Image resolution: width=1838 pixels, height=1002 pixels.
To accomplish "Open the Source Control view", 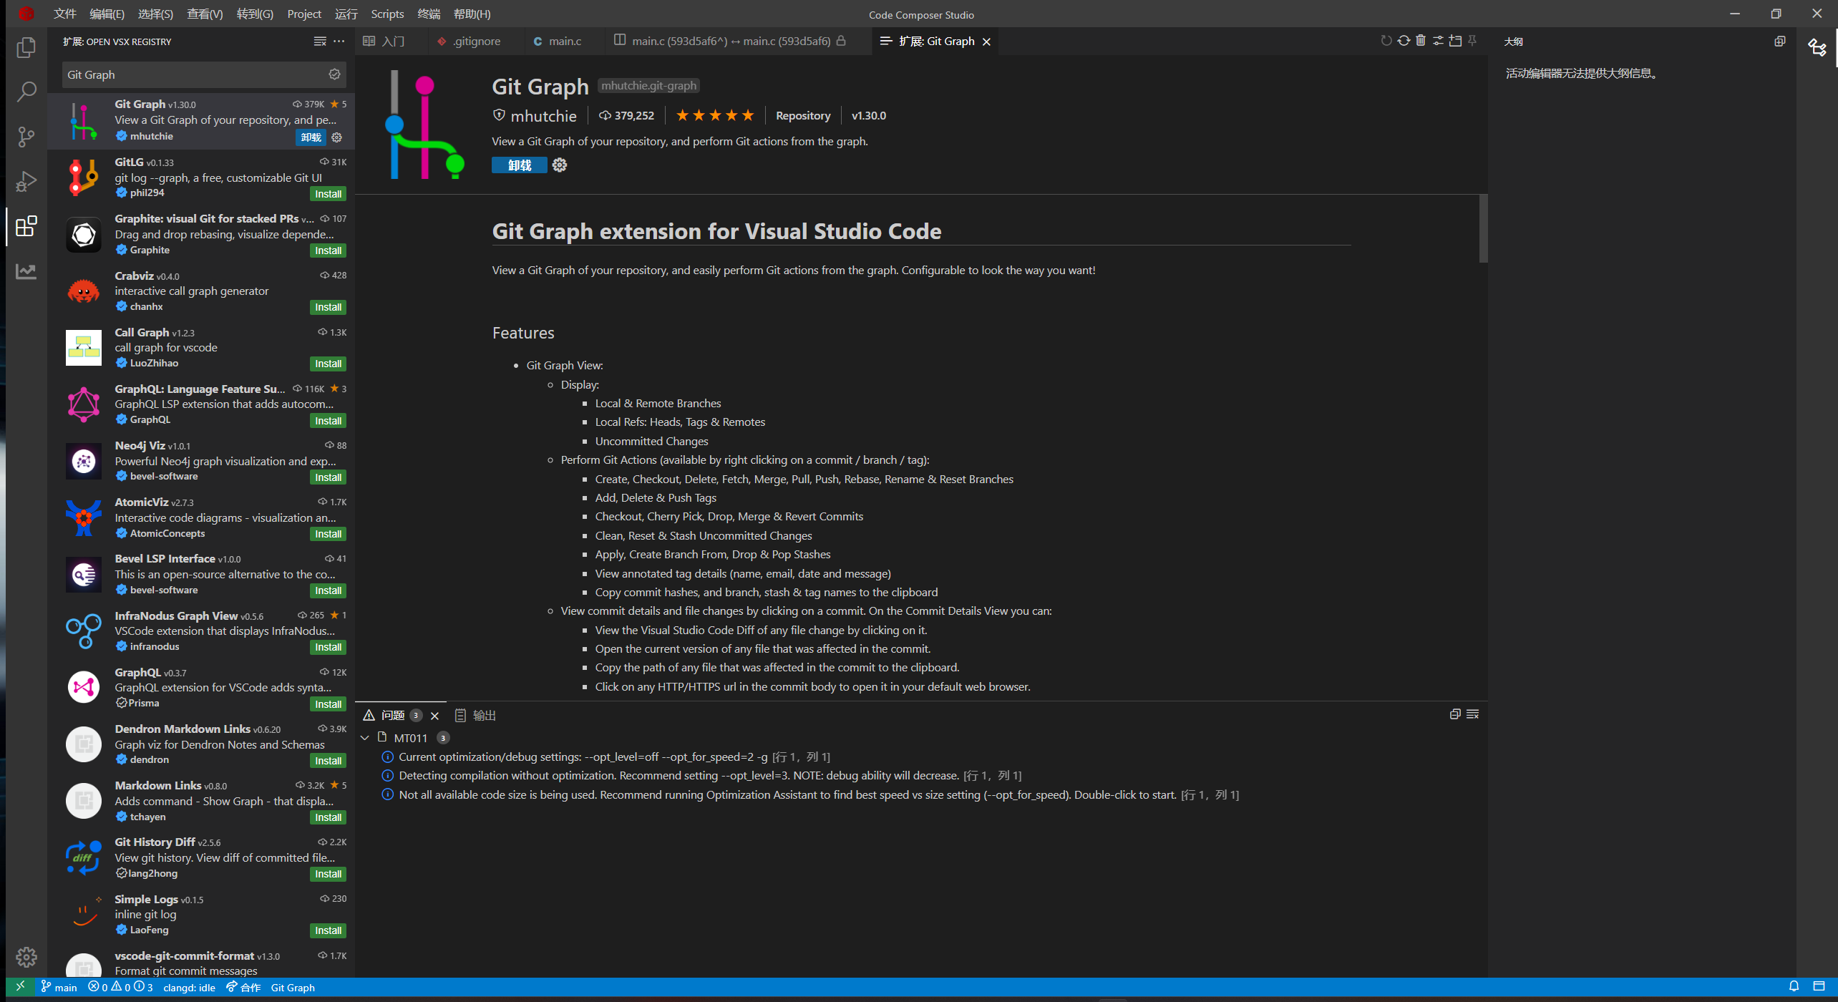I will (x=26, y=137).
